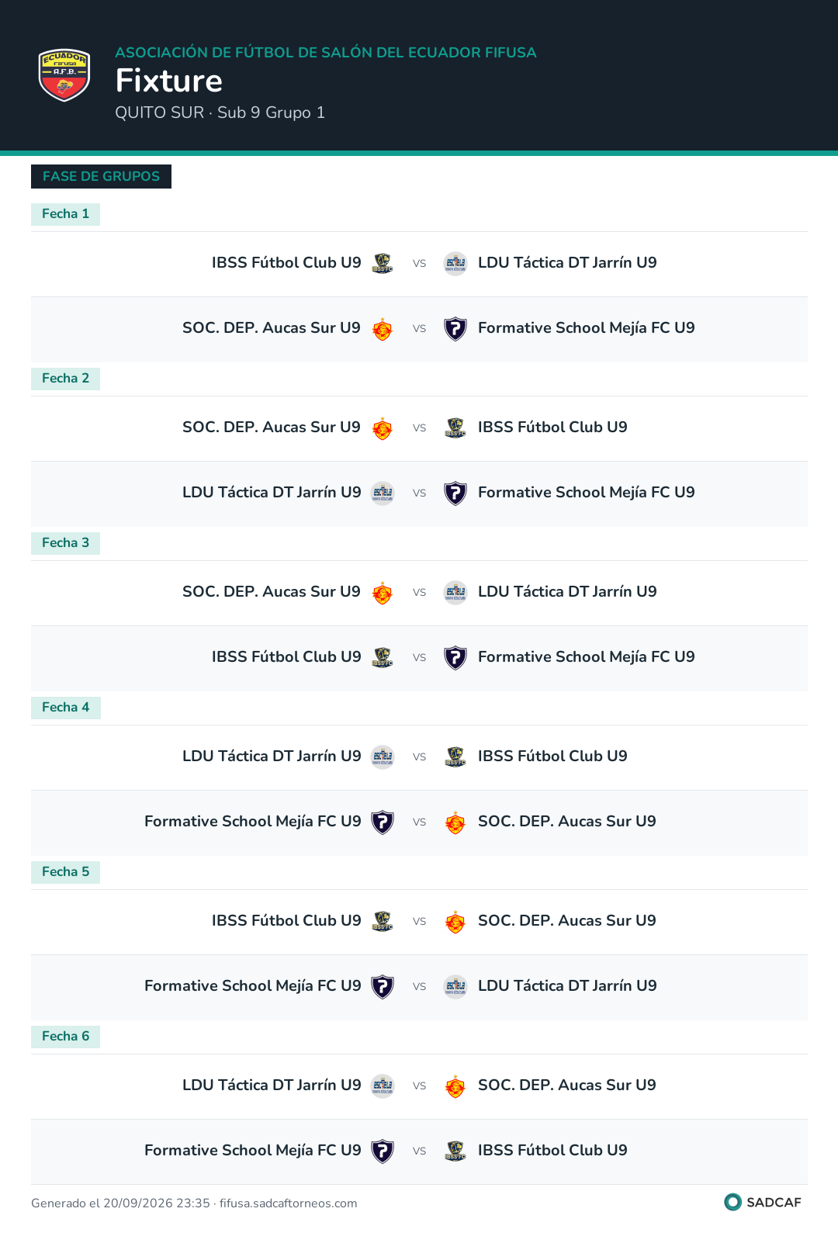This screenshot has width=838, height=1243.
Task: Click Formative School Mejía crest in Fecha 2
Action: click(x=455, y=493)
